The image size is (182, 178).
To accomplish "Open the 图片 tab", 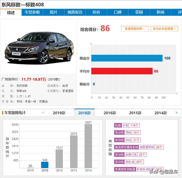I will [53, 12].
